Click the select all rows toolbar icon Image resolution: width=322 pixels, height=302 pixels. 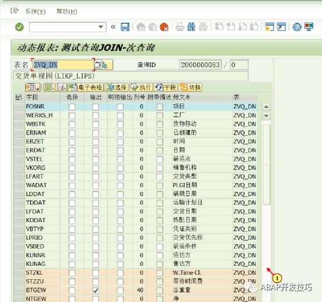pyautogui.click(x=49, y=87)
